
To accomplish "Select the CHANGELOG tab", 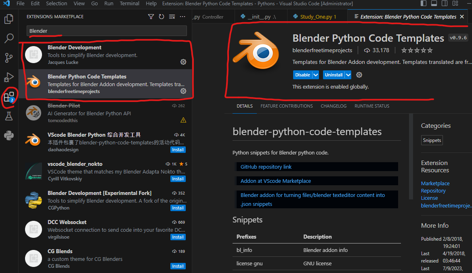I will pyautogui.click(x=334, y=106).
